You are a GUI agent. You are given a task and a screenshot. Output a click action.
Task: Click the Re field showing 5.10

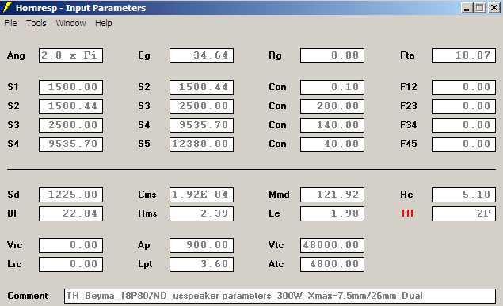(463, 195)
